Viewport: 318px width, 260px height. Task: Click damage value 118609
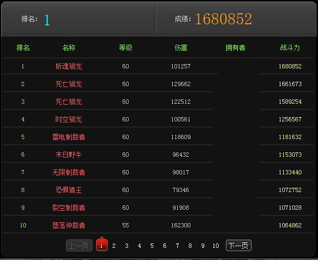tap(181, 137)
